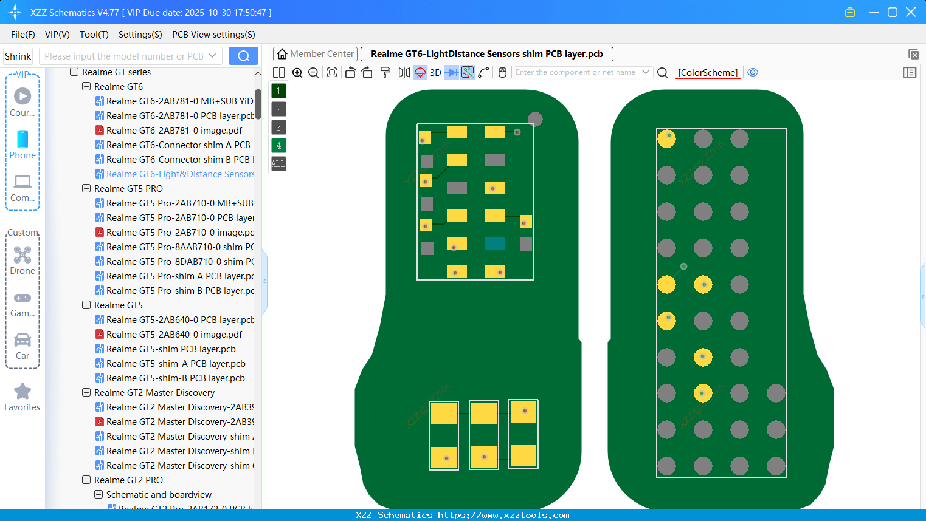The width and height of the screenshot is (926, 521).
Task: Select the zoom in tool
Action: click(x=297, y=72)
